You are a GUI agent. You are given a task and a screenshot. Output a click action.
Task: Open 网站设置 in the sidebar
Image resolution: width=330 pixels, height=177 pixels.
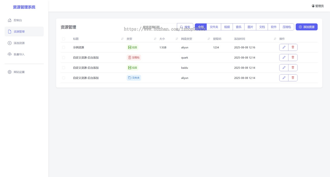coord(24,72)
